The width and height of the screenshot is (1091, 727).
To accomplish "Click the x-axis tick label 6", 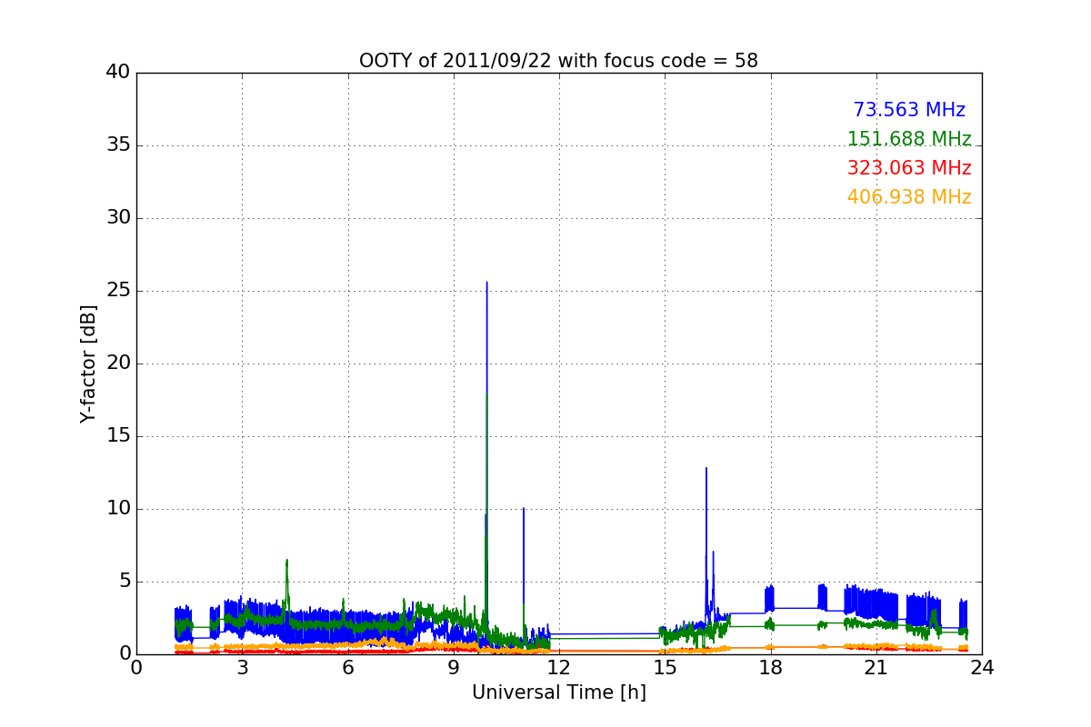I will [x=347, y=668].
